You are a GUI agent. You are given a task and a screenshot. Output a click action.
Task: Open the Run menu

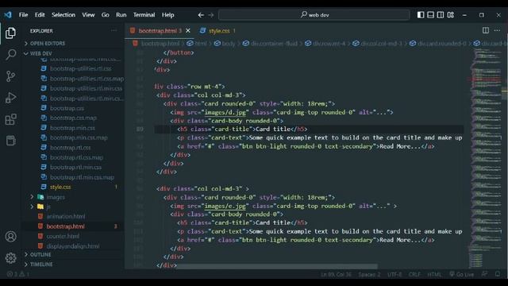click(121, 15)
